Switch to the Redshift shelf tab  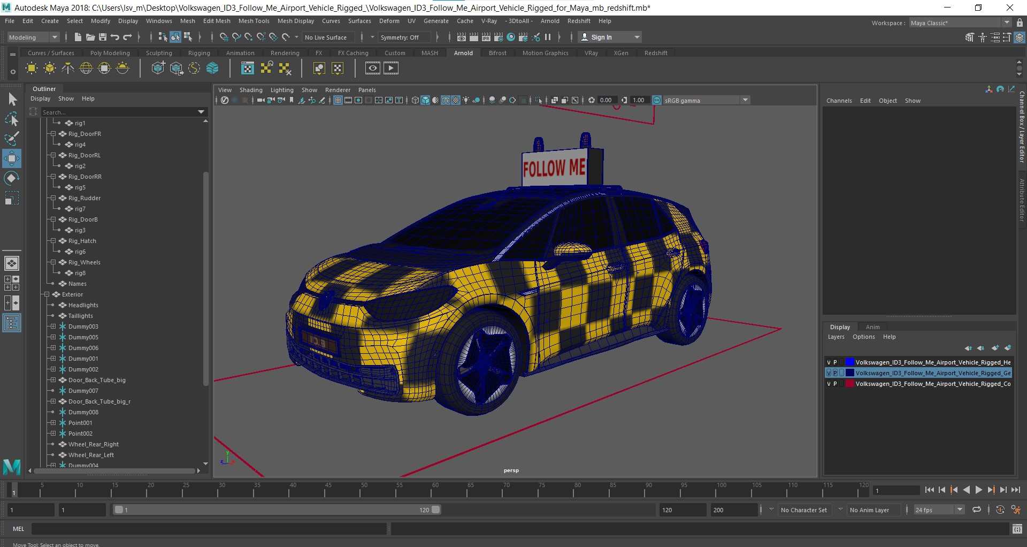(x=656, y=53)
